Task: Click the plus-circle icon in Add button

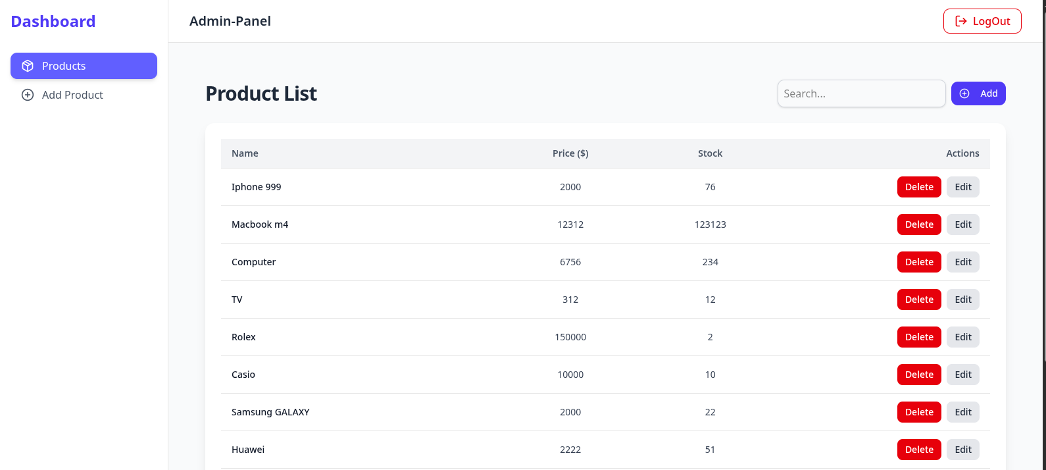Action: coord(964,93)
